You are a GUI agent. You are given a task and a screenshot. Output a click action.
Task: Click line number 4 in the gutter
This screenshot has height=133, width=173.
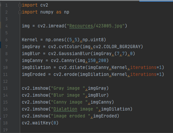pos(6,26)
